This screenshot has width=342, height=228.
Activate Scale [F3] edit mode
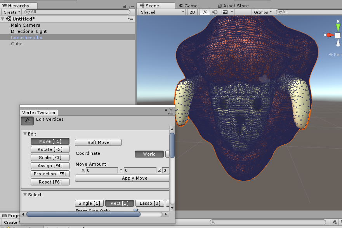click(x=50, y=158)
